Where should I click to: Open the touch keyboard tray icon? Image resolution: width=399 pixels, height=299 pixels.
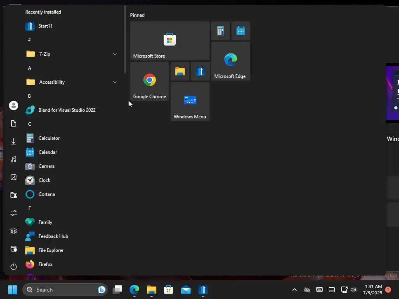coord(320,290)
